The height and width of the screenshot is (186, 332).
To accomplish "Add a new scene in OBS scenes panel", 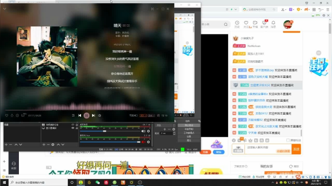I will (x=6, y=145).
